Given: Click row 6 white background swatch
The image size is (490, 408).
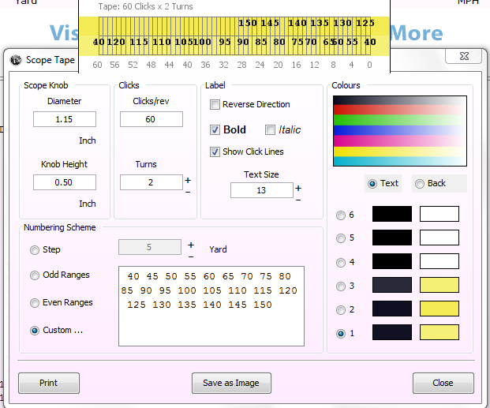Looking at the screenshot, I should pos(440,214).
